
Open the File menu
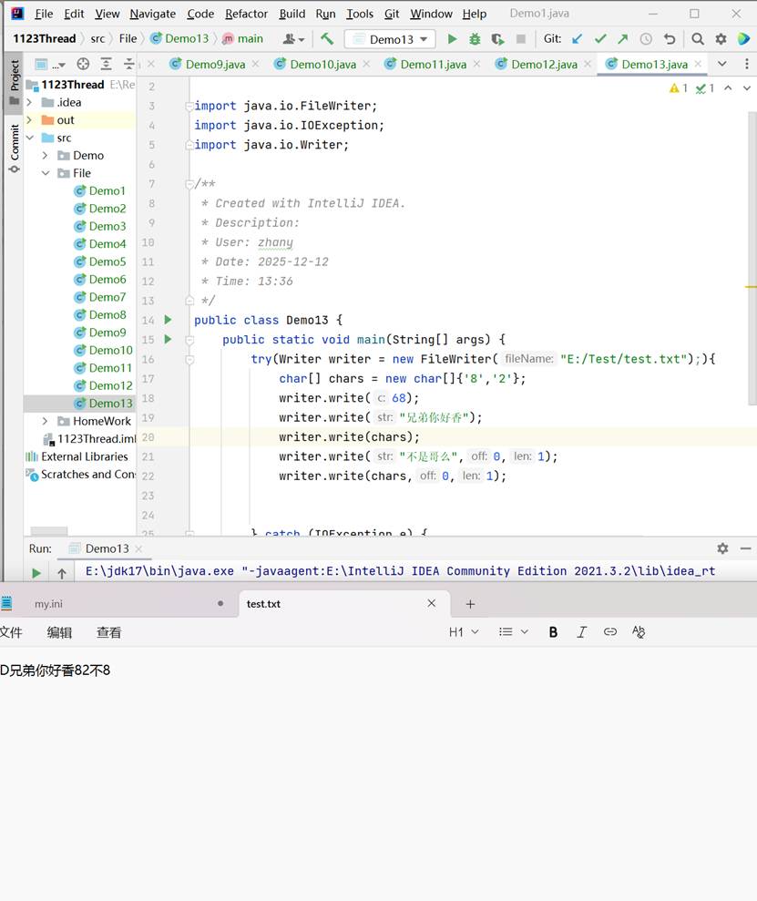pos(43,14)
